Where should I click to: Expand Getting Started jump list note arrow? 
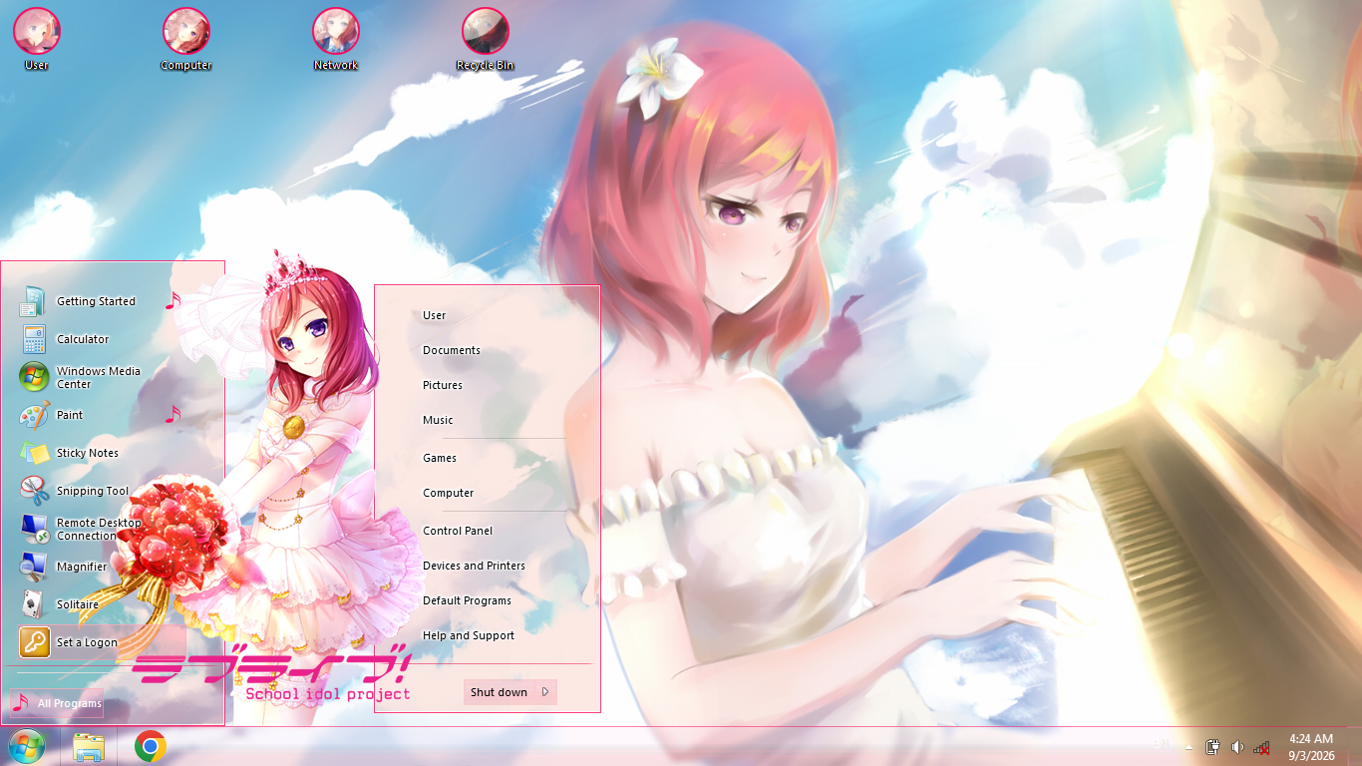tap(173, 300)
